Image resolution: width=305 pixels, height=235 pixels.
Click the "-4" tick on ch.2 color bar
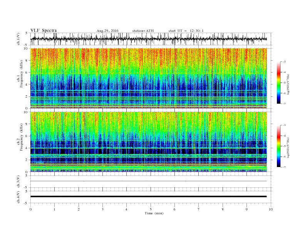(x=284, y=136)
